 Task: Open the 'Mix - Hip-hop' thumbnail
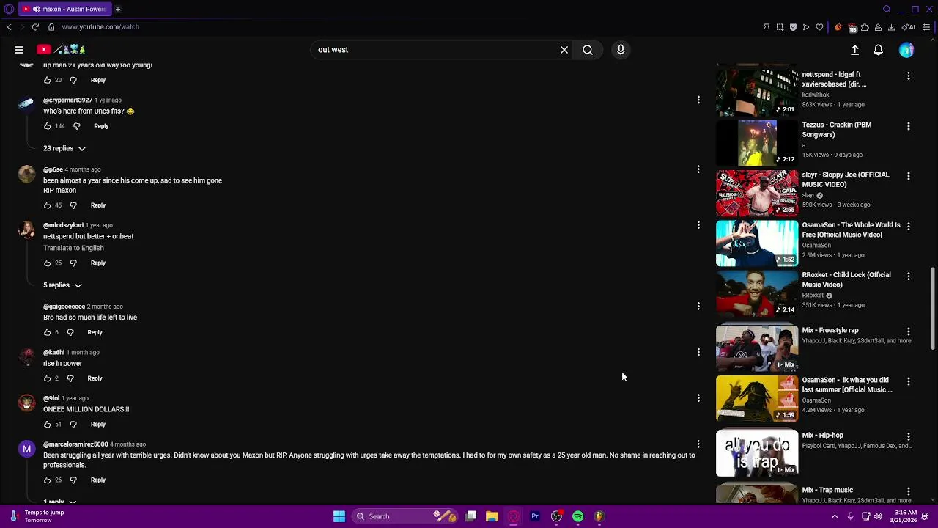[x=757, y=453]
